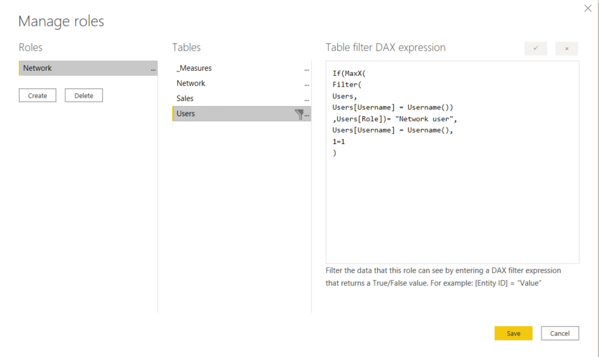Select the Users table

click(x=242, y=114)
